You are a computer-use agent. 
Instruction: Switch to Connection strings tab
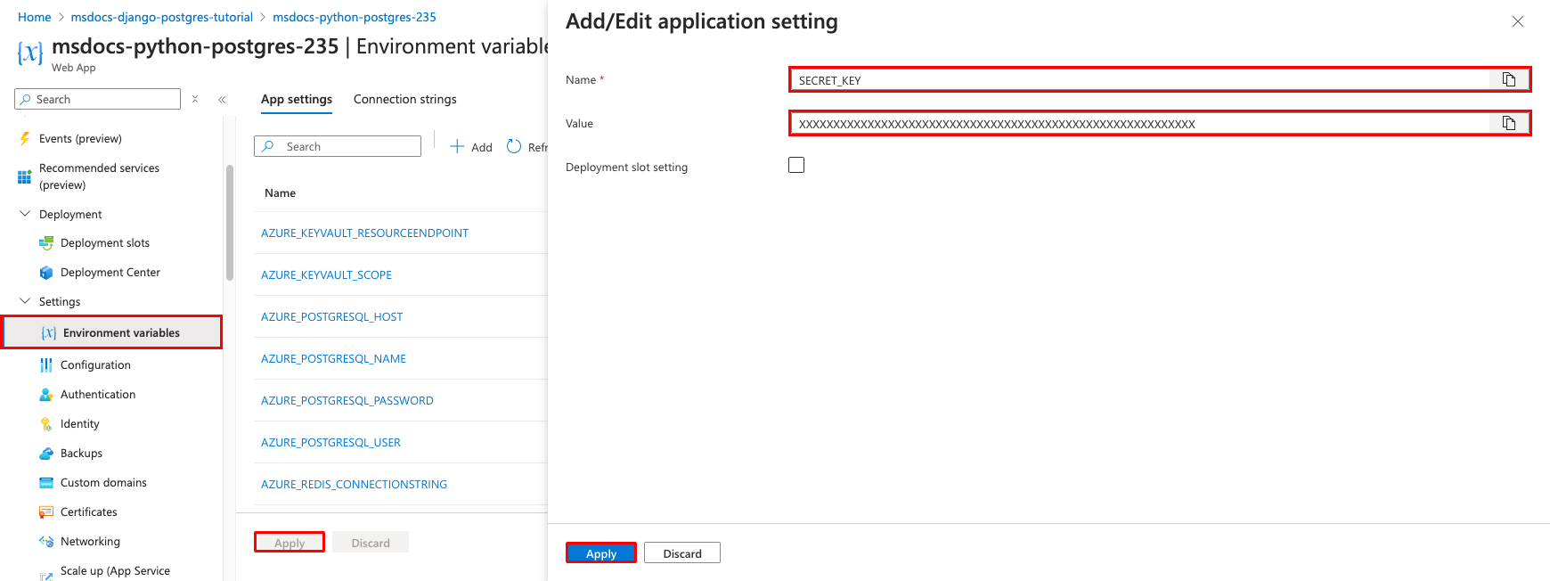[x=404, y=99]
